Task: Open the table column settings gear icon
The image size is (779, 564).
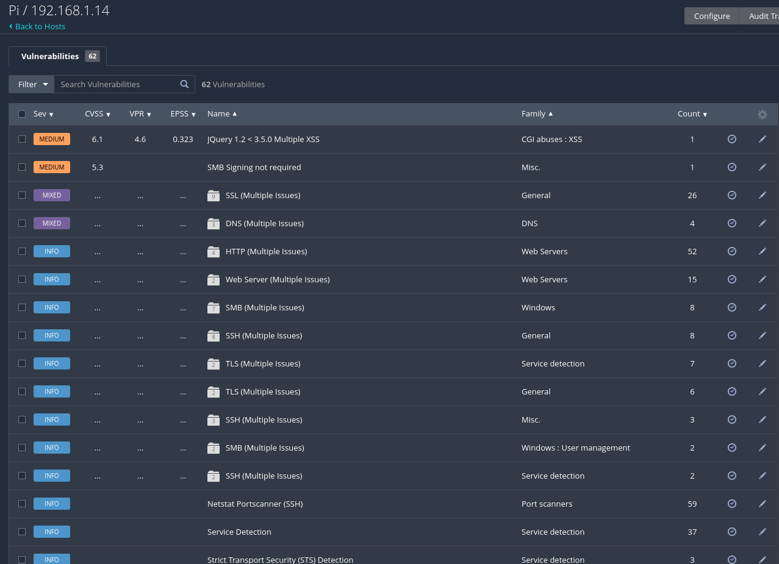Action: (762, 114)
